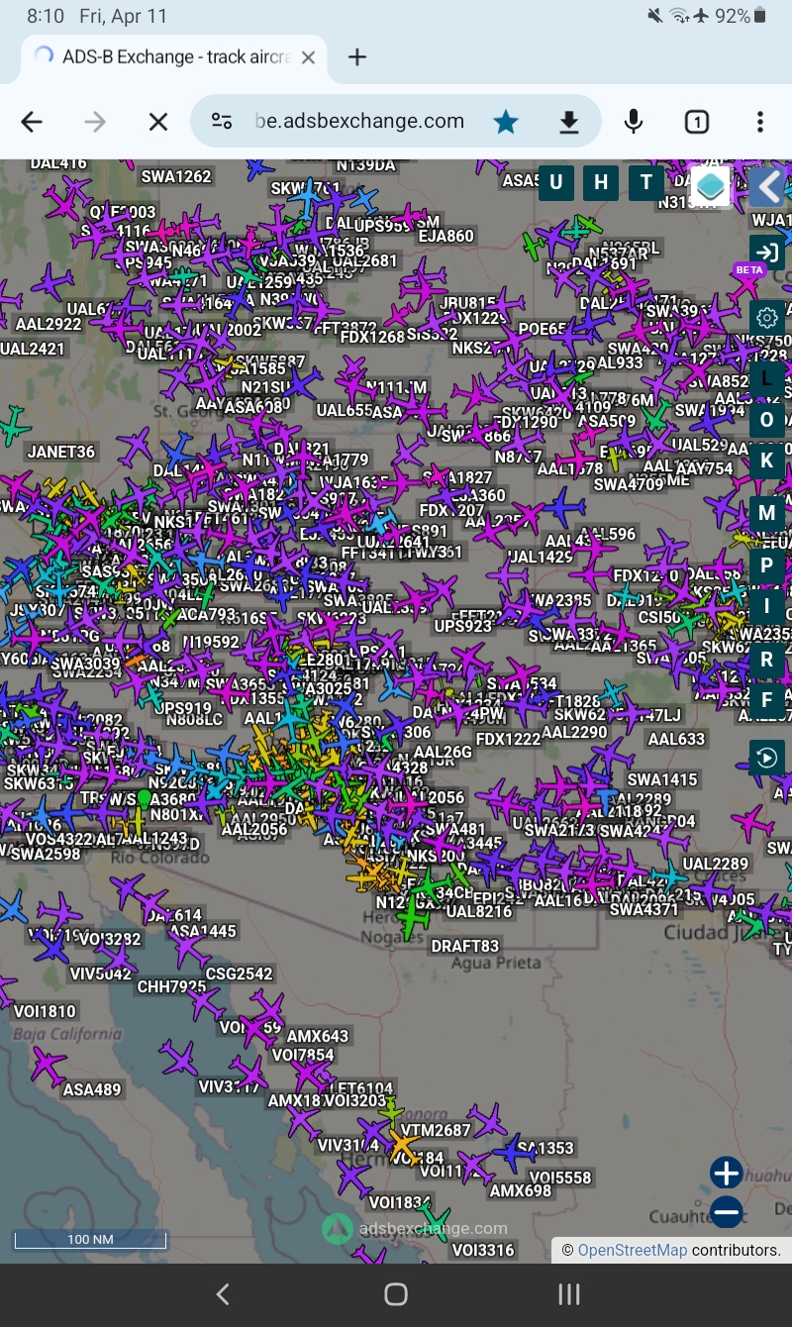
Task: Close the ADS-B Exchange tab
Action: (308, 57)
